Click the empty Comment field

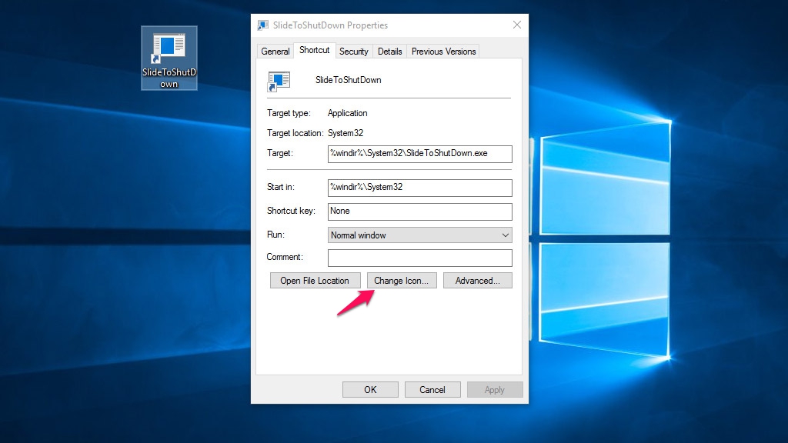[x=419, y=257]
